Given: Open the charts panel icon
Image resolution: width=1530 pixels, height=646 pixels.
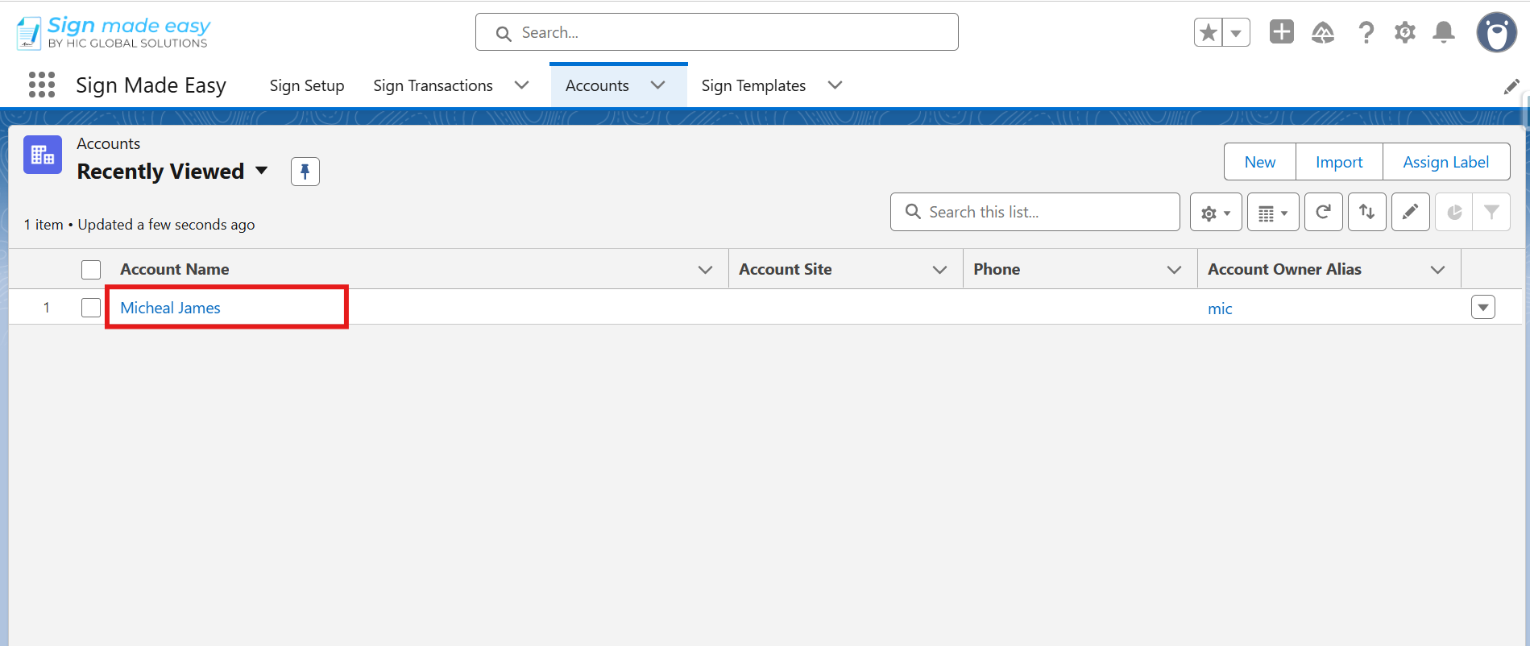Looking at the screenshot, I should pos(1454,213).
